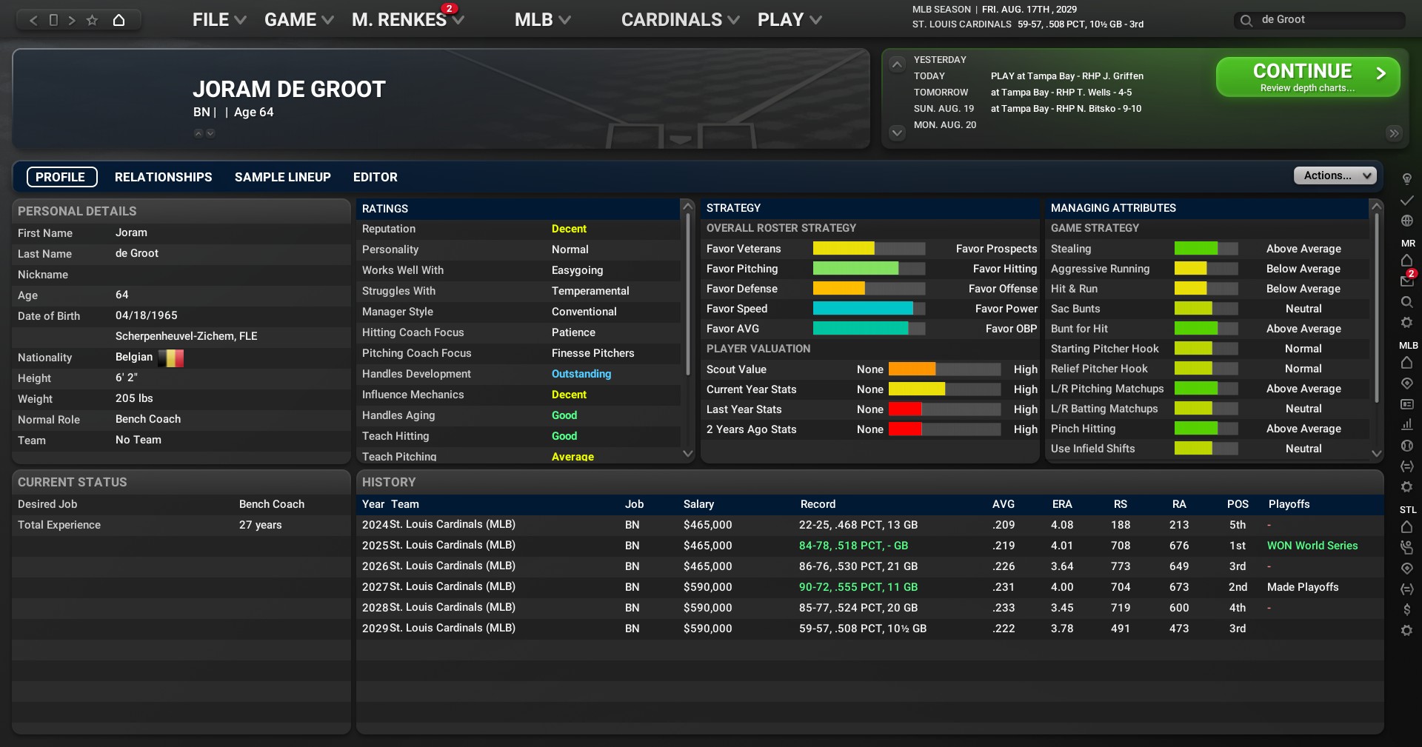Open the manager settings gear under MR

point(1407,323)
